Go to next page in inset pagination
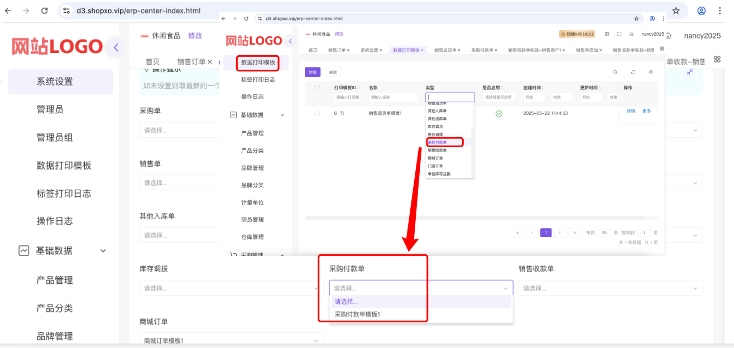734x348 pixels. [x=560, y=233]
